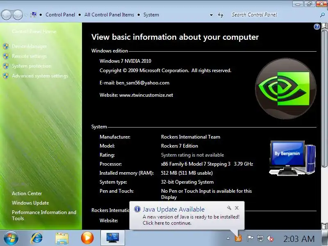328x246 pixels.
Task: Click the muted volume tray icon
Action: [270, 238]
